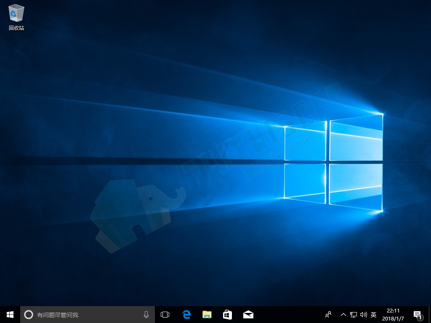
Task: Launch Microsoft Edge from the taskbar
Action: point(186,315)
